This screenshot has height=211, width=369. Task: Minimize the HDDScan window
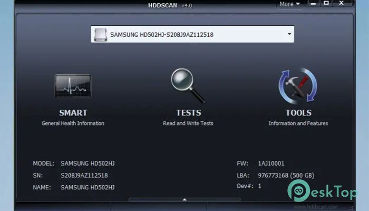click(x=314, y=3)
